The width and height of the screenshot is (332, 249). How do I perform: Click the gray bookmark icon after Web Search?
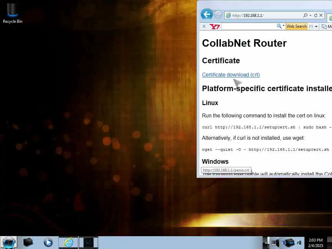[x=311, y=27]
